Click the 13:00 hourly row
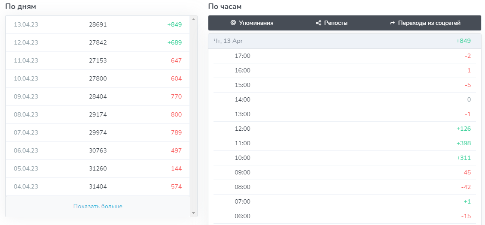This screenshot has width=485, height=225. [345, 114]
